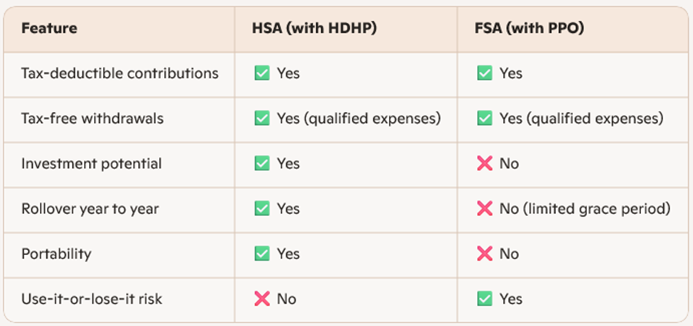
Task: Click red X in FSA Rollover row
Action: (x=485, y=209)
